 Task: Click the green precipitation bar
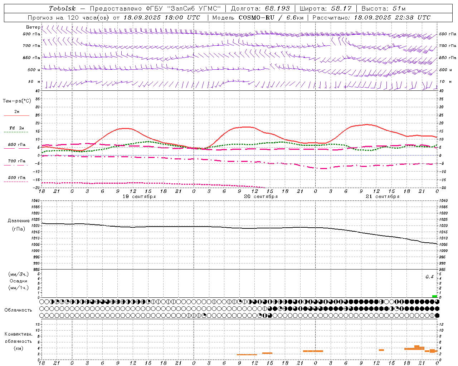tap(434, 296)
